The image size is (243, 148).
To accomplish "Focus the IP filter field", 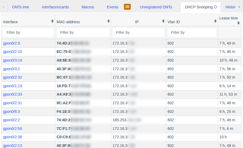I will (x=139, y=32).
